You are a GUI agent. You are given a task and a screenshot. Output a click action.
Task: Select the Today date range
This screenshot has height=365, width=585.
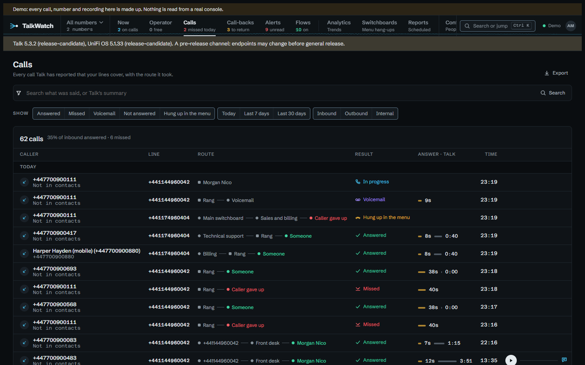pos(229,114)
